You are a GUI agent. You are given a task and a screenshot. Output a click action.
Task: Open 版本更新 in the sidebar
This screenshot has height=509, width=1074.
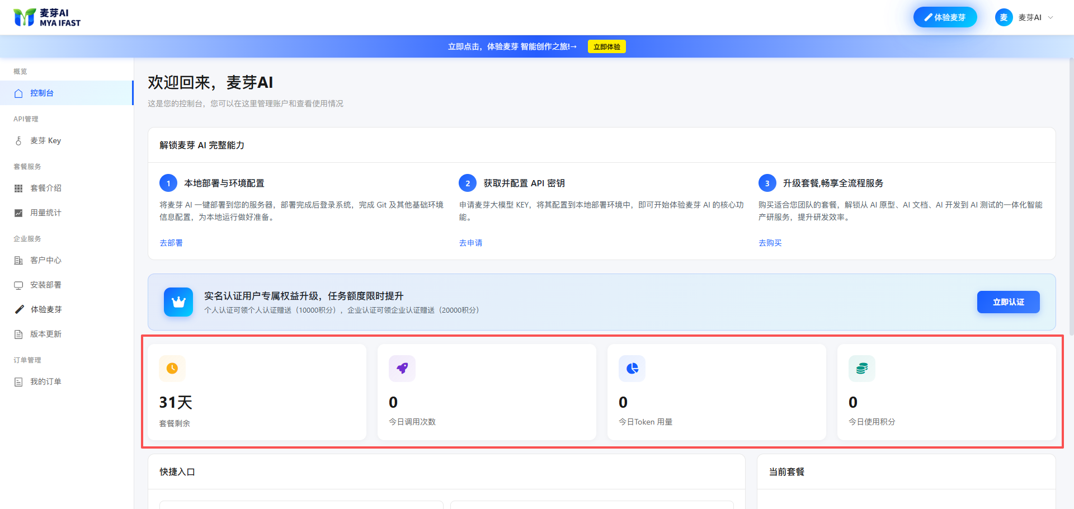coord(67,334)
